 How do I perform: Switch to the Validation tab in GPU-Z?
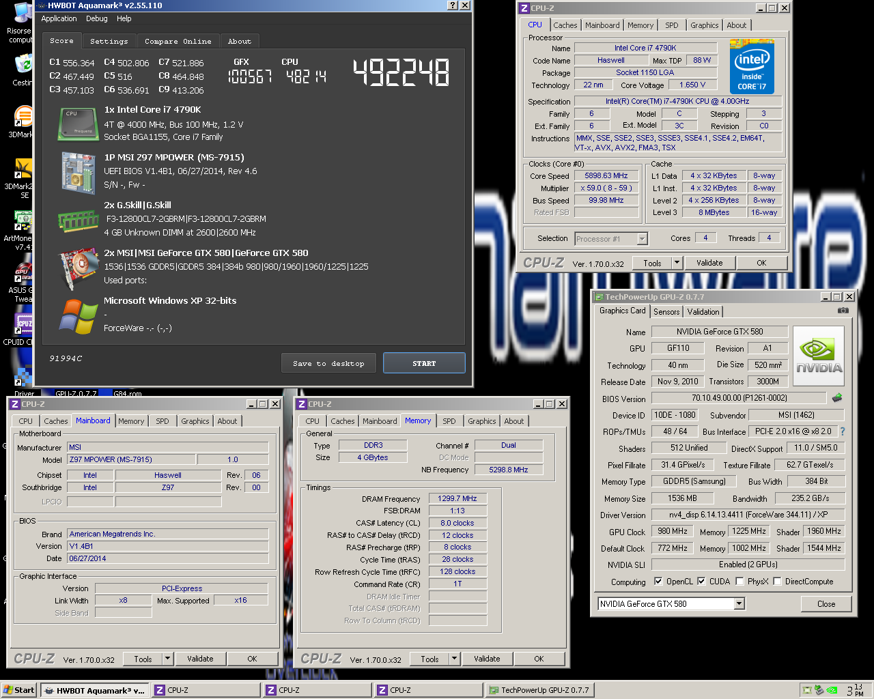703,312
